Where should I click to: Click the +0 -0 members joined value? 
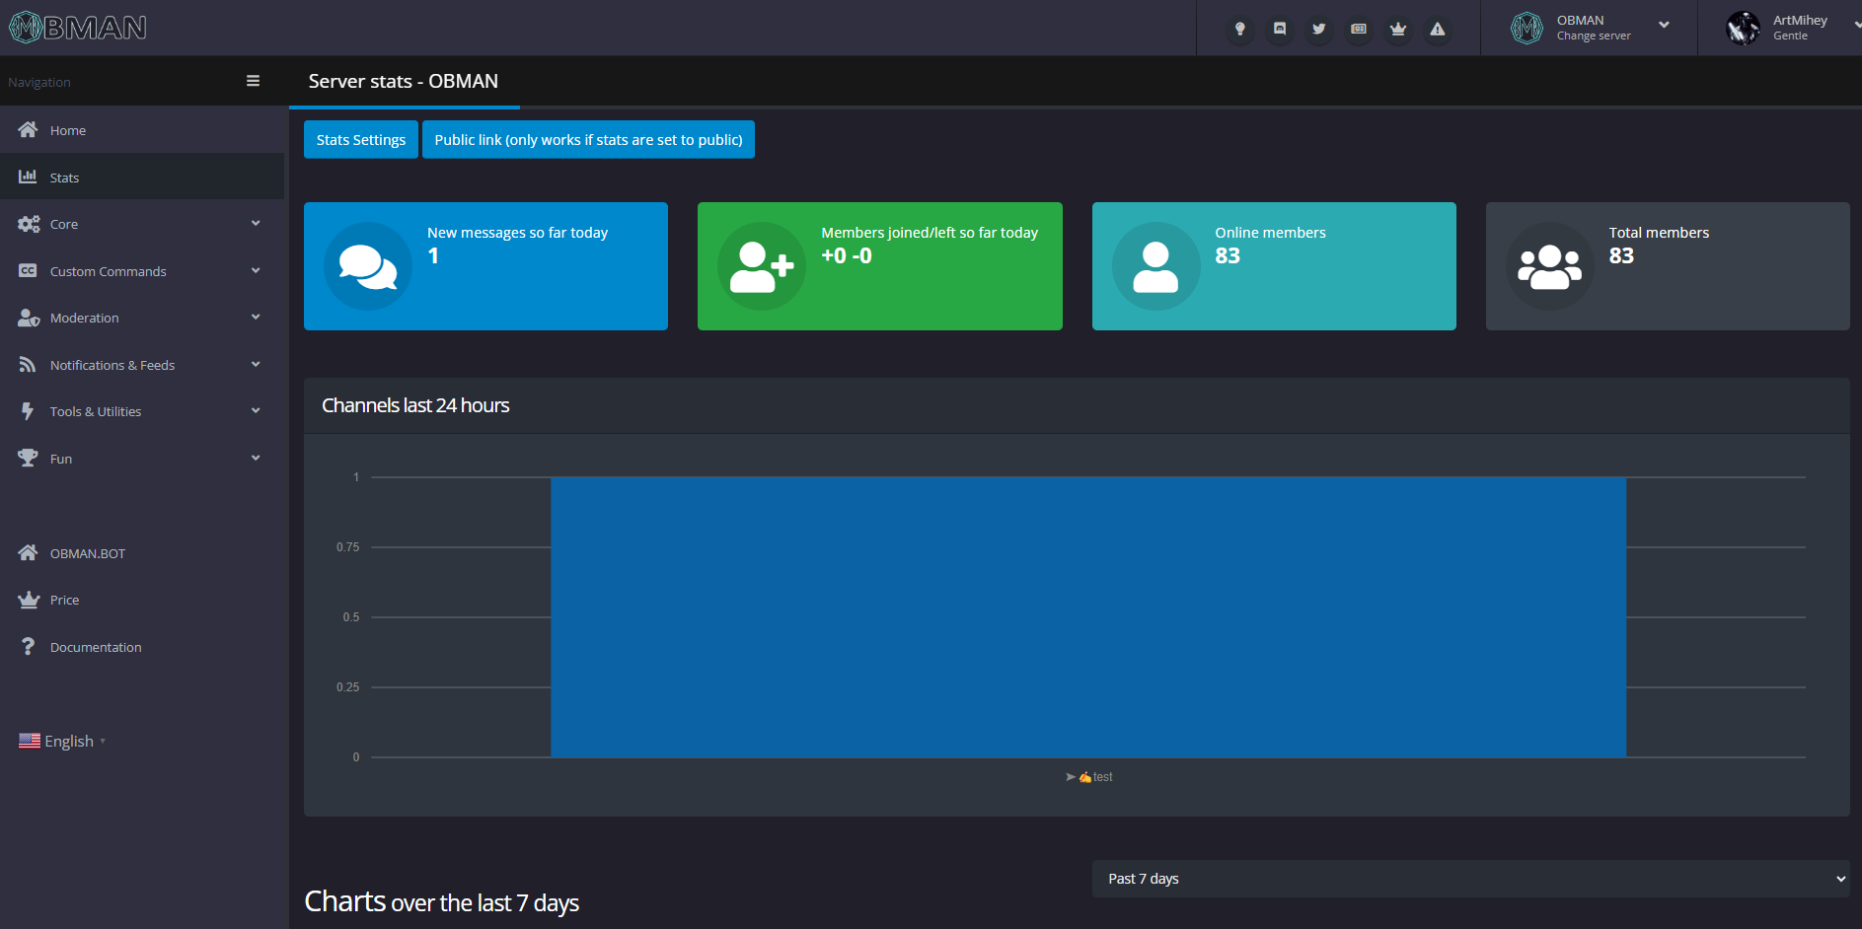click(x=847, y=256)
